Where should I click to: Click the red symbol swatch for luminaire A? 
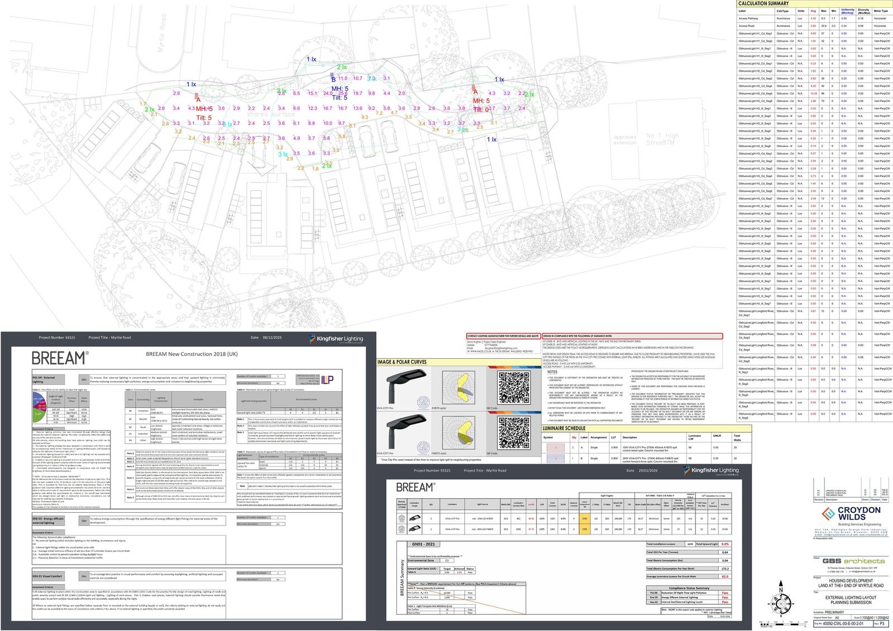[556, 447]
